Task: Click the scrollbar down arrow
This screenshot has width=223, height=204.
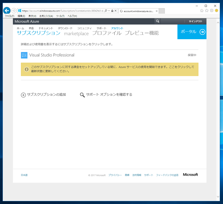Action: (x=218, y=197)
